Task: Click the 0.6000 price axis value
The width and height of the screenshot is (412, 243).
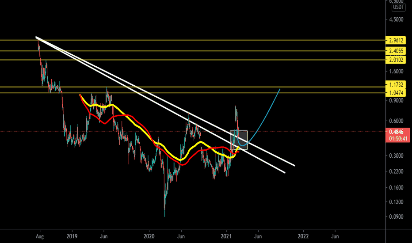Action: click(x=396, y=121)
